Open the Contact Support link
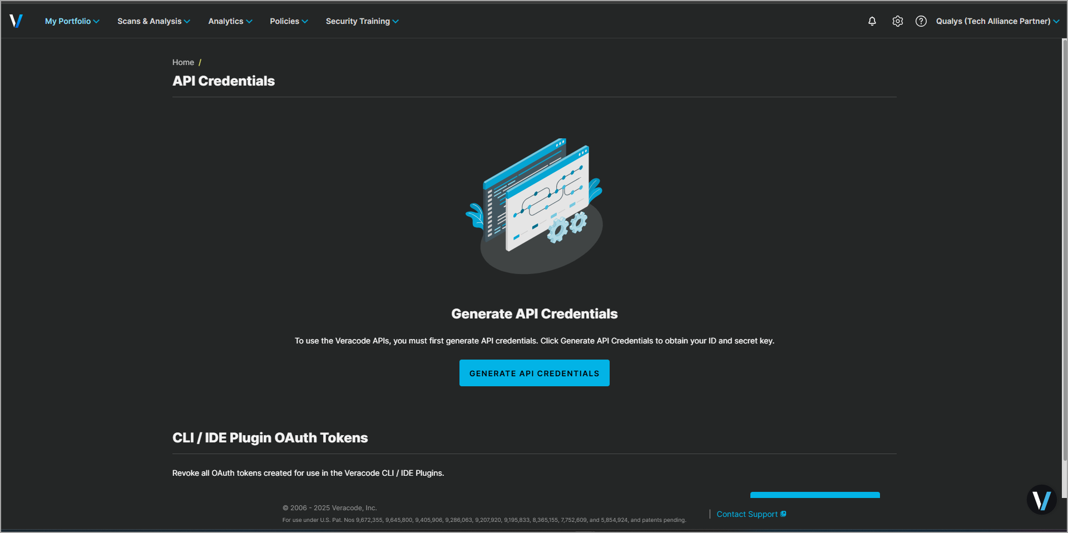This screenshot has width=1068, height=533. pos(751,514)
